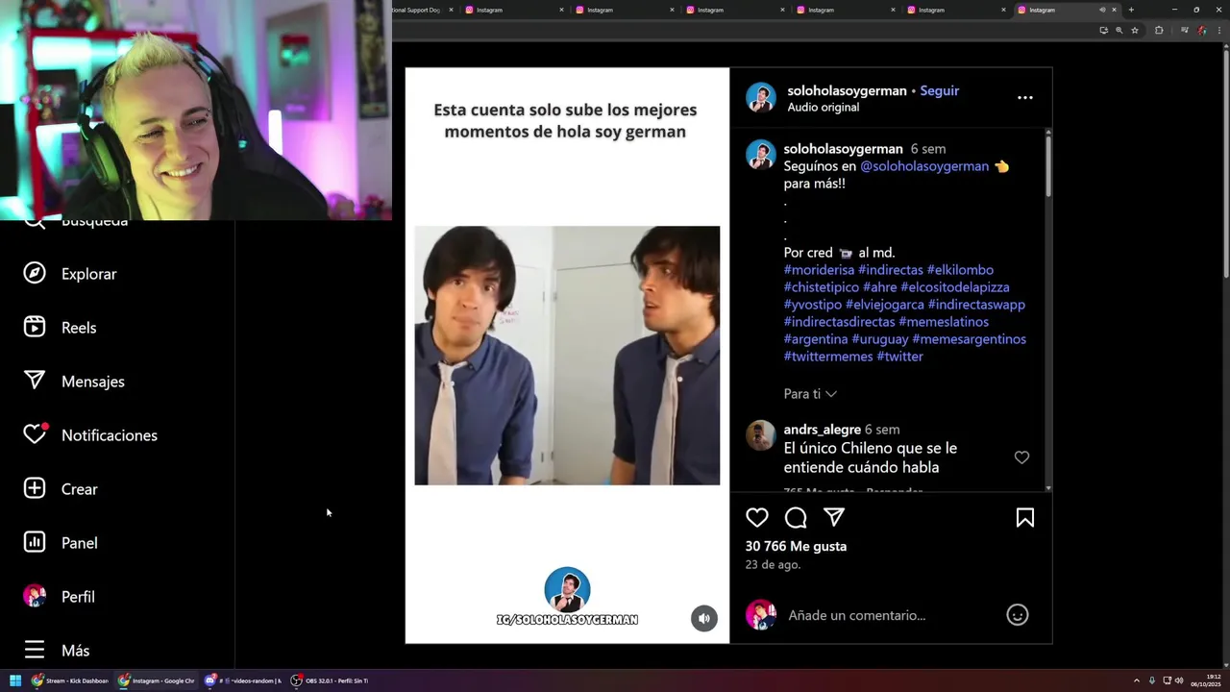Expand the Para ti comment sort dropdown

tap(810, 394)
